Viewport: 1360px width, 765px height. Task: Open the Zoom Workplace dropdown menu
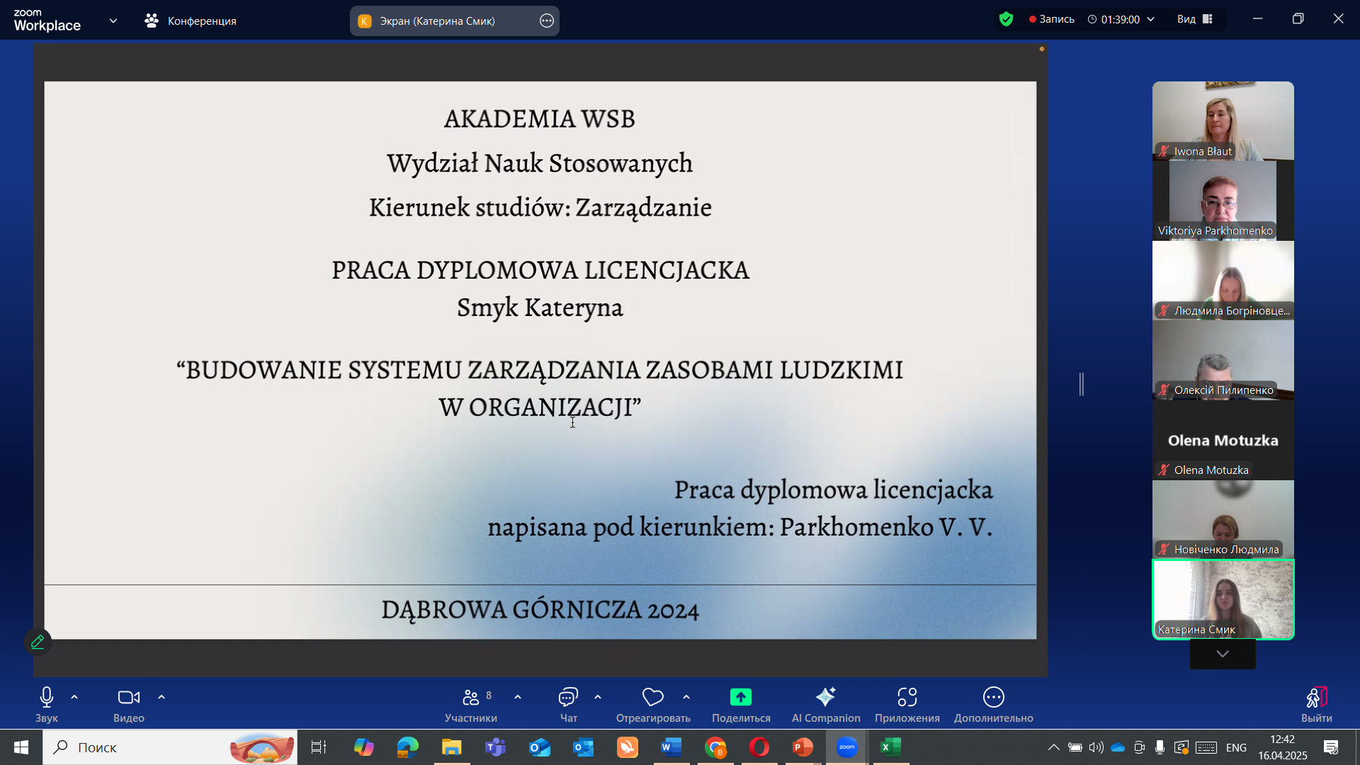pyautogui.click(x=113, y=21)
